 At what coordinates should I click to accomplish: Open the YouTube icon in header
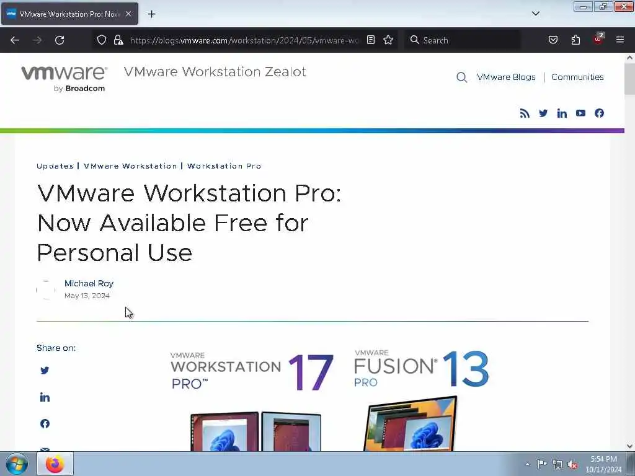580,113
